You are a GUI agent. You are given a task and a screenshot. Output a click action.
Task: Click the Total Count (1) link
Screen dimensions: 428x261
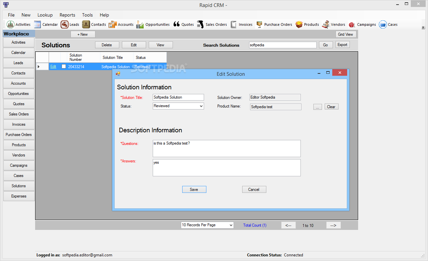[255, 225]
